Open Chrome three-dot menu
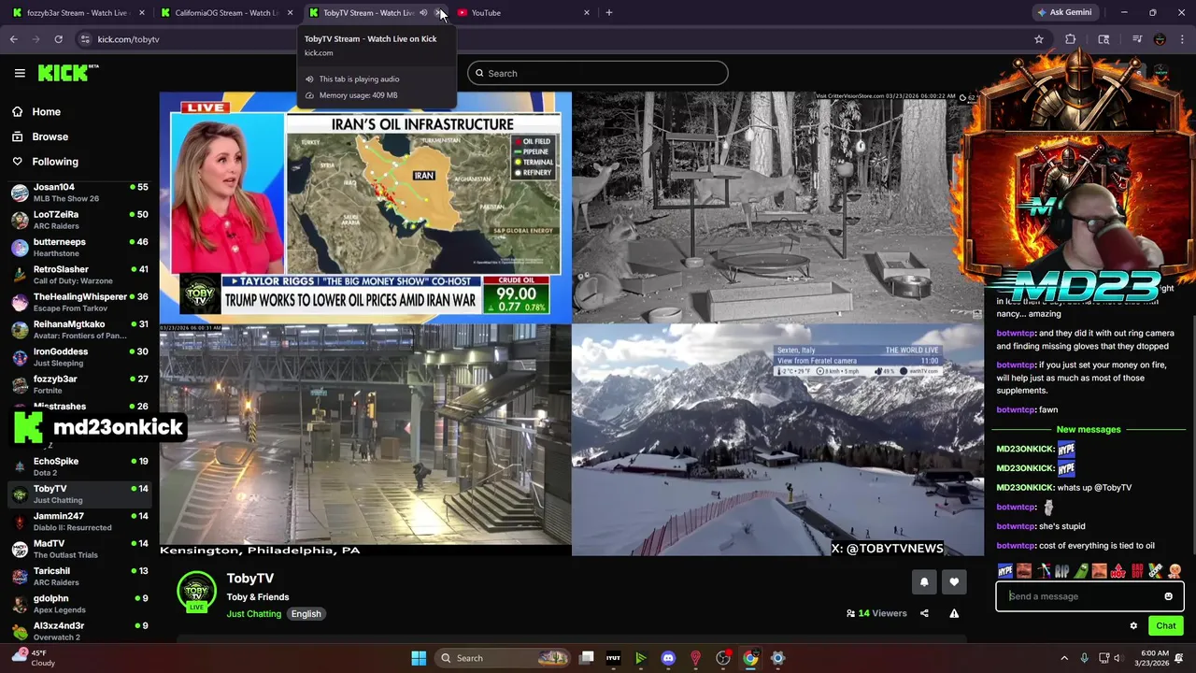 (x=1183, y=39)
